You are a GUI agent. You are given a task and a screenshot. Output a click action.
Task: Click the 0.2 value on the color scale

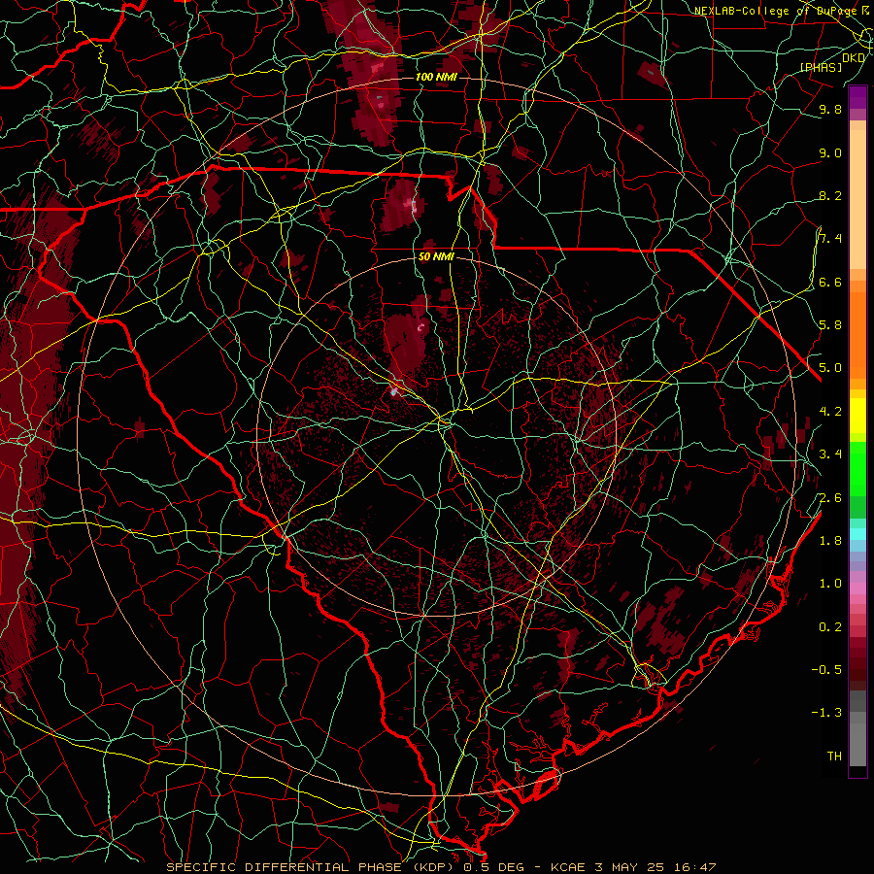coord(830,627)
